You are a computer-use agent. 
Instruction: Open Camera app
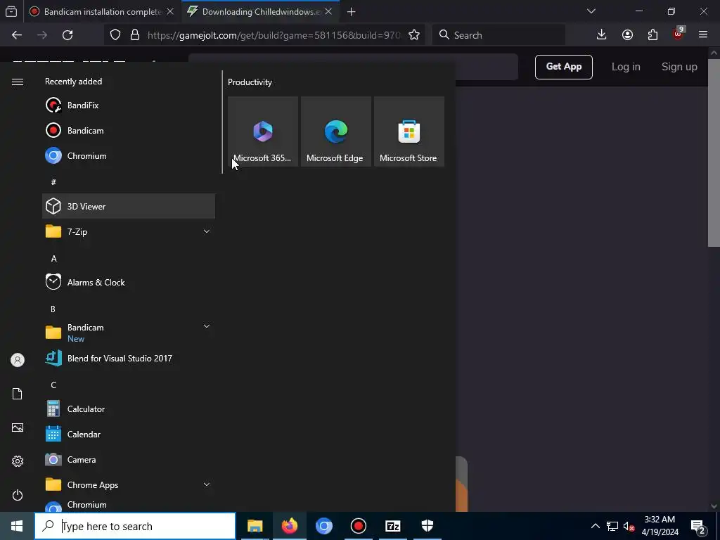tap(129, 459)
